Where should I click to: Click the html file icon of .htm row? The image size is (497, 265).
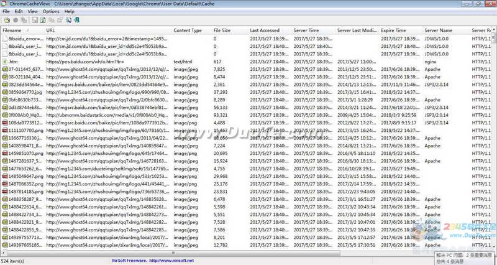point(5,62)
